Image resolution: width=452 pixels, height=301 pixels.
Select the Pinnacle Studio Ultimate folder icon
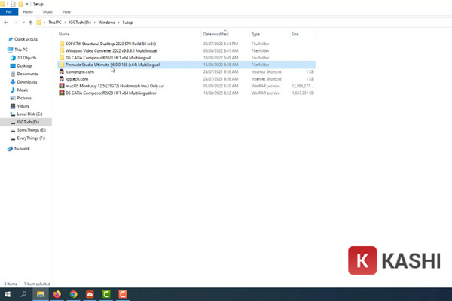(62, 65)
